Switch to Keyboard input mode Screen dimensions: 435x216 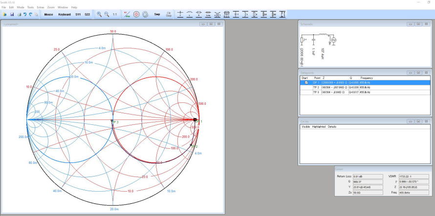point(65,15)
